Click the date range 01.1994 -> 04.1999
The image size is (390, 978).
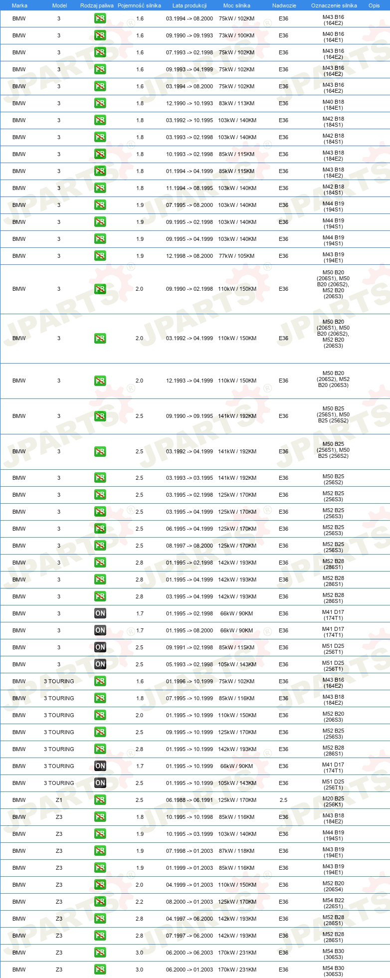pos(190,171)
